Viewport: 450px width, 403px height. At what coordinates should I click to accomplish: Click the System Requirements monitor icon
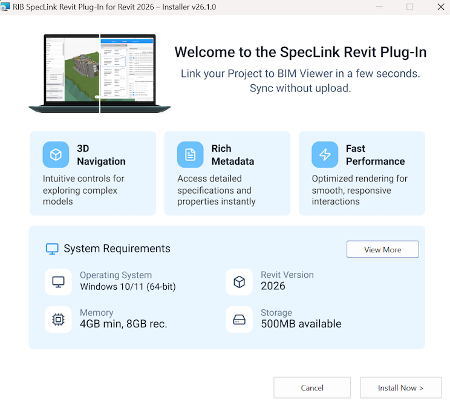(52, 249)
